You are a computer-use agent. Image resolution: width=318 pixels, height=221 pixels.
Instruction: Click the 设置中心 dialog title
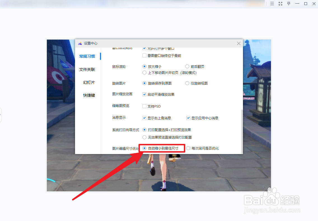coord(91,43)
